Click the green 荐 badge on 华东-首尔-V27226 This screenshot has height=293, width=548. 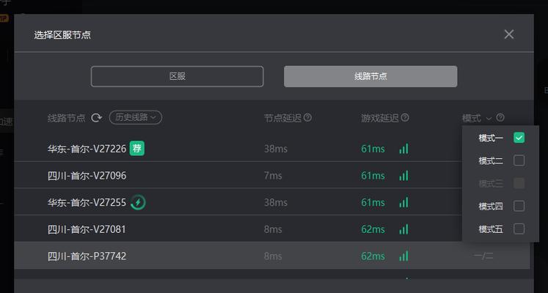(137, 149)
